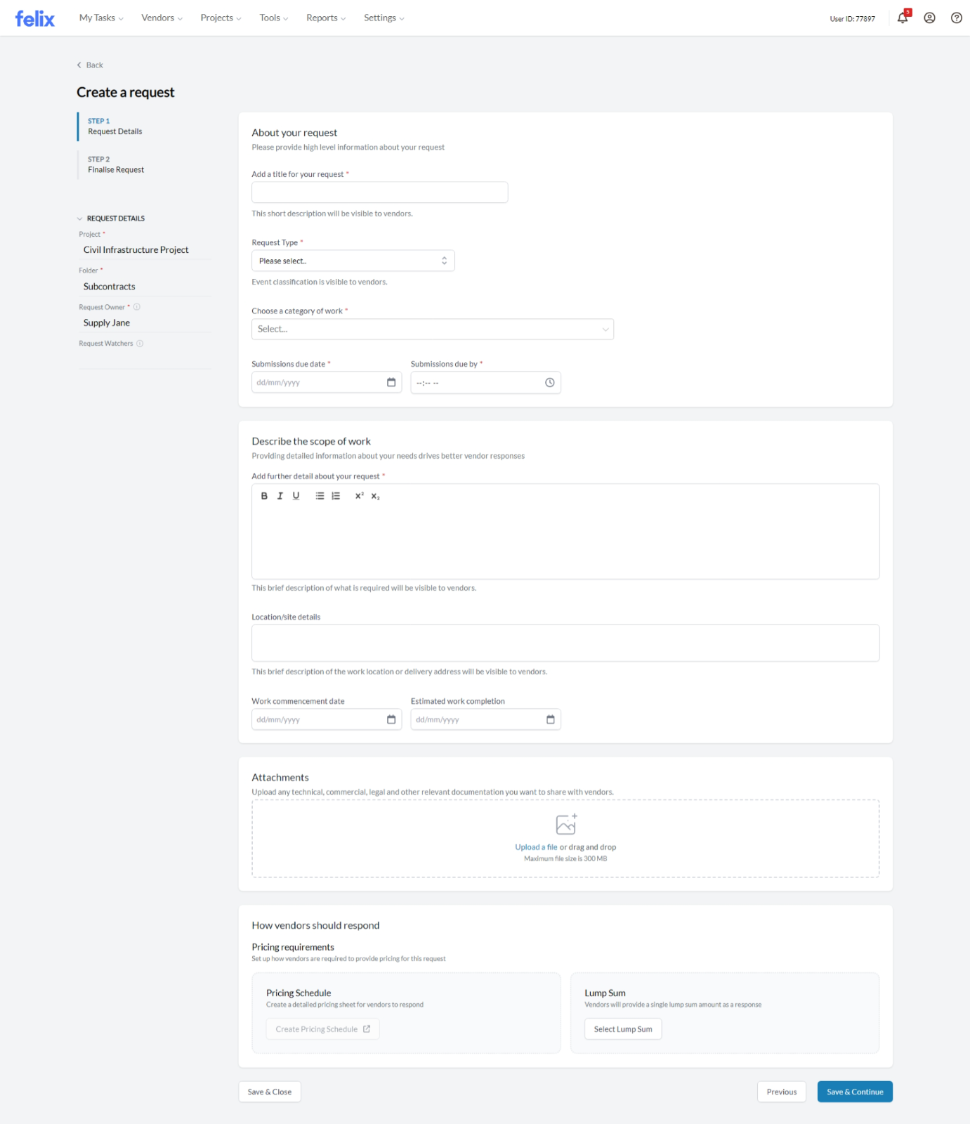This screenshot has height=1124, width=970.
Task: Insert a bulleted list in the editor
Action: [x=320, y=496]
